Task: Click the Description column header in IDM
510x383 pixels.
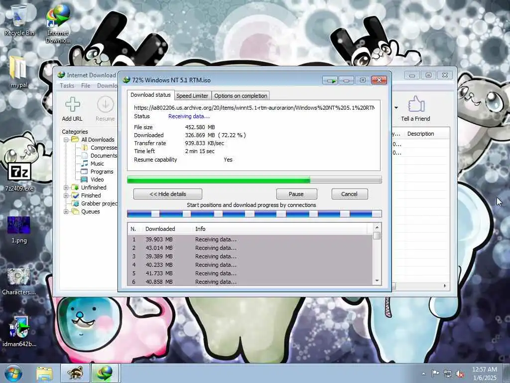Action: 420,134
